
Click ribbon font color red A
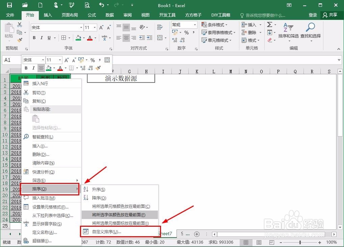point(90,38)
